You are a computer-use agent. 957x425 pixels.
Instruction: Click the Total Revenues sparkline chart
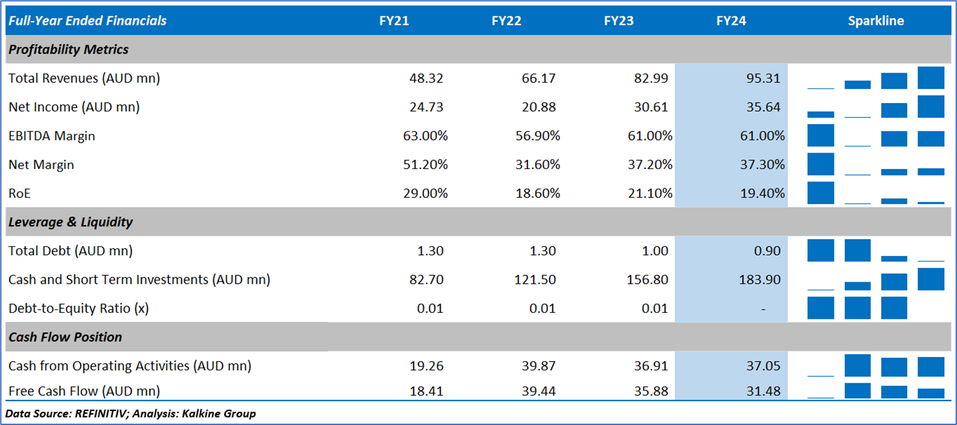[x=876, y=79]
